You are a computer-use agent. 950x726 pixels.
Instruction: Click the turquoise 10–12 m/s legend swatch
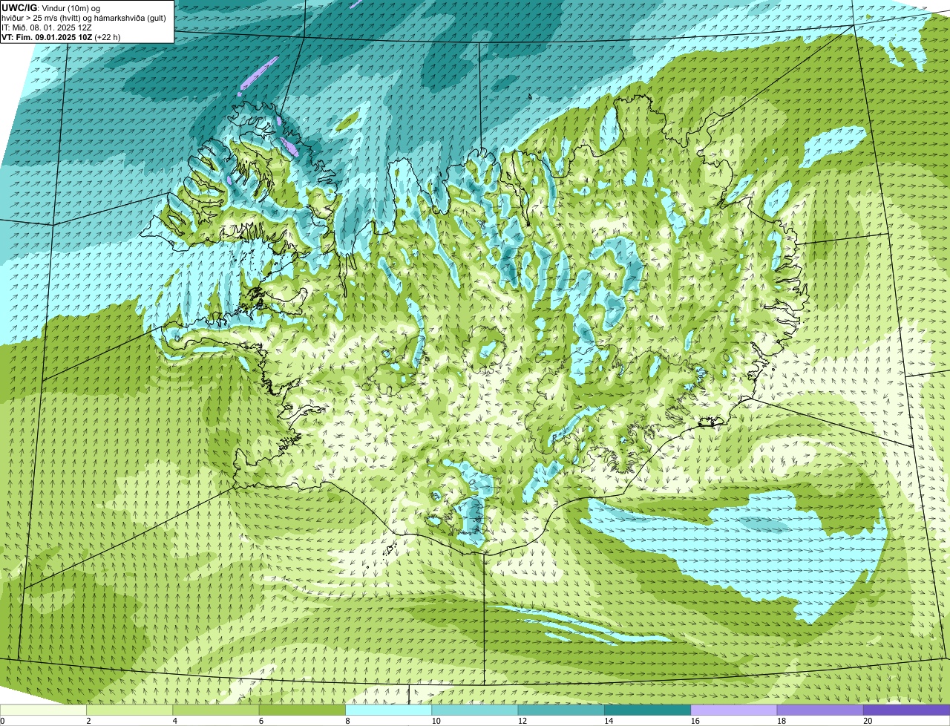[475, 710]
